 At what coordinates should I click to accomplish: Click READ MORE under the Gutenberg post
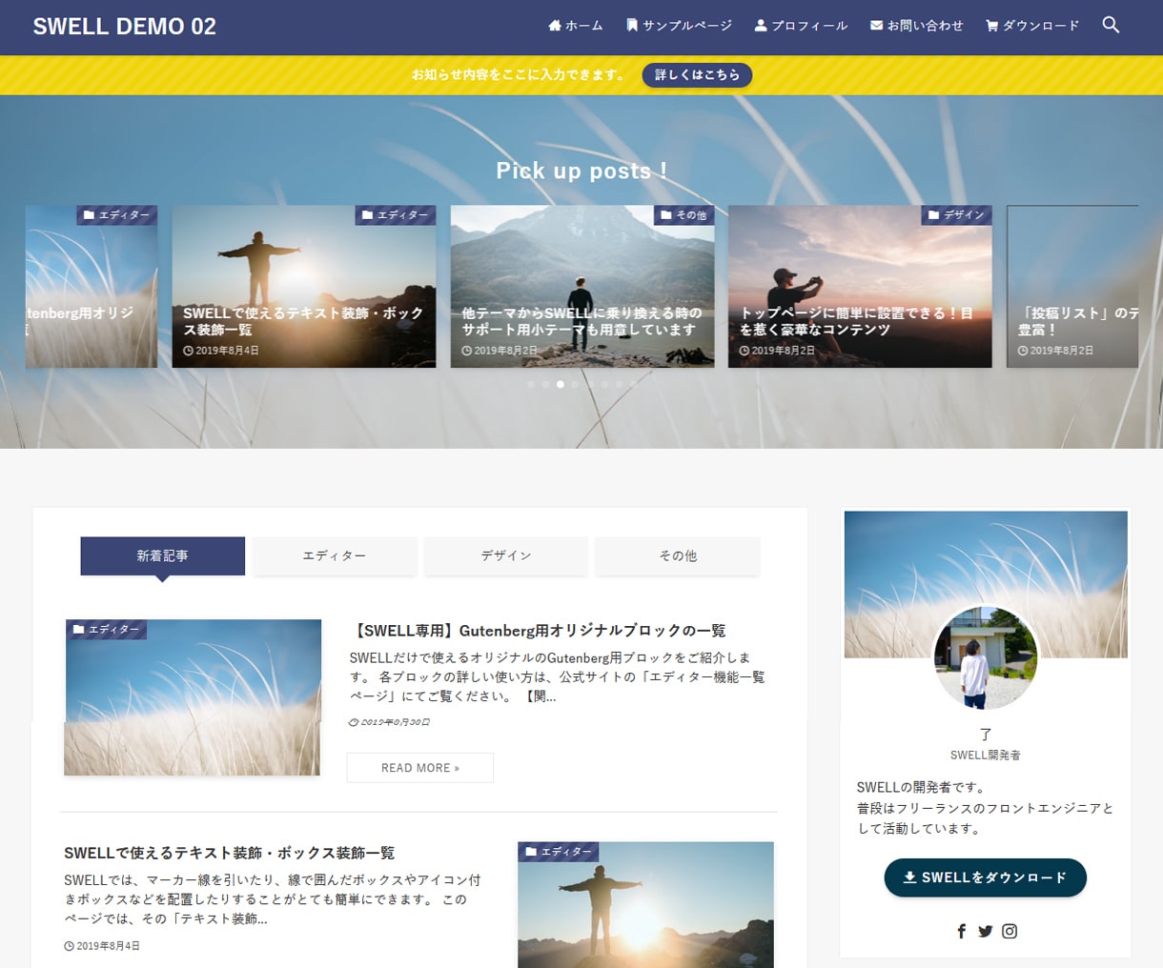click(420, 768)
